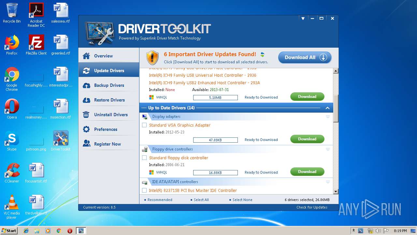Click the Restore Drivers icon

pyautogui.click(x=86, y=100)
